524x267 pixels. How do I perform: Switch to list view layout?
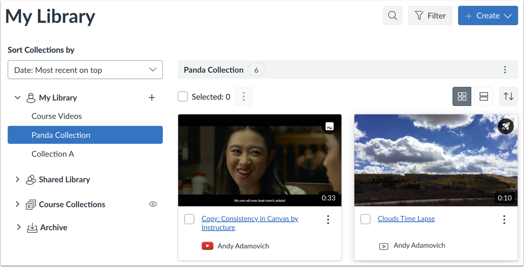(483, 96)
